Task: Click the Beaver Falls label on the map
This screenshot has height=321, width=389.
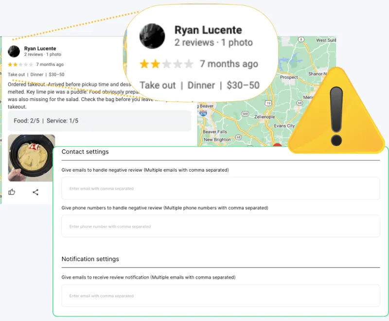Action: [x=215, y=132]
